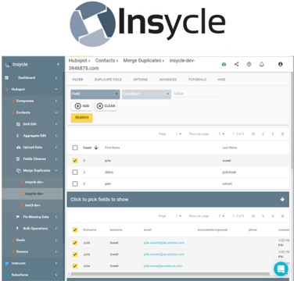Click the Hide tab

coord(221,80)
